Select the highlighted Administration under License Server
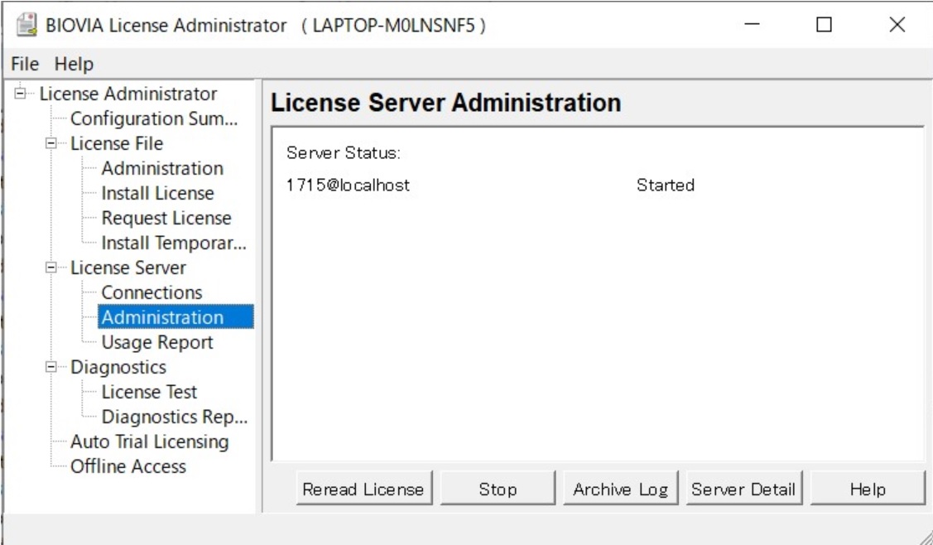The height and width of the screenshot is (545, 933). pyautogui.click(x=176, y=317)
